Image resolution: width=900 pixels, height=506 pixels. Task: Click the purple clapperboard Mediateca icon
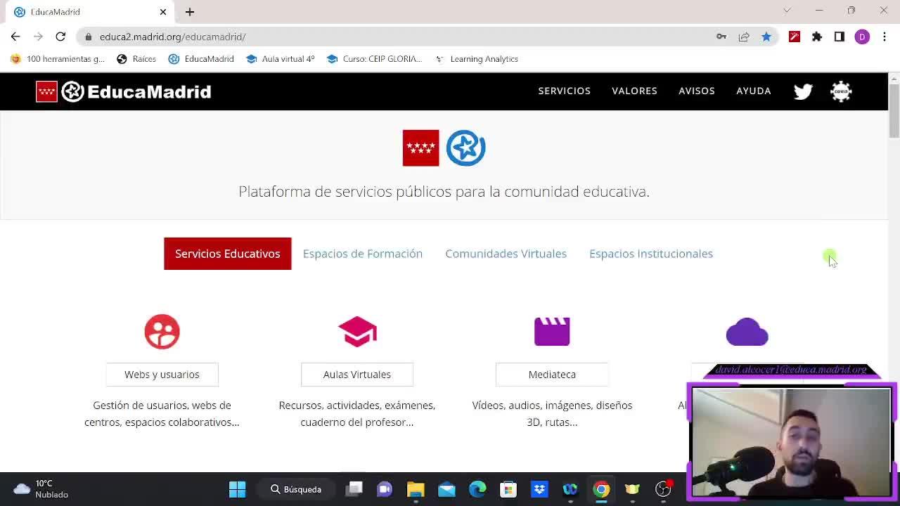552,332
